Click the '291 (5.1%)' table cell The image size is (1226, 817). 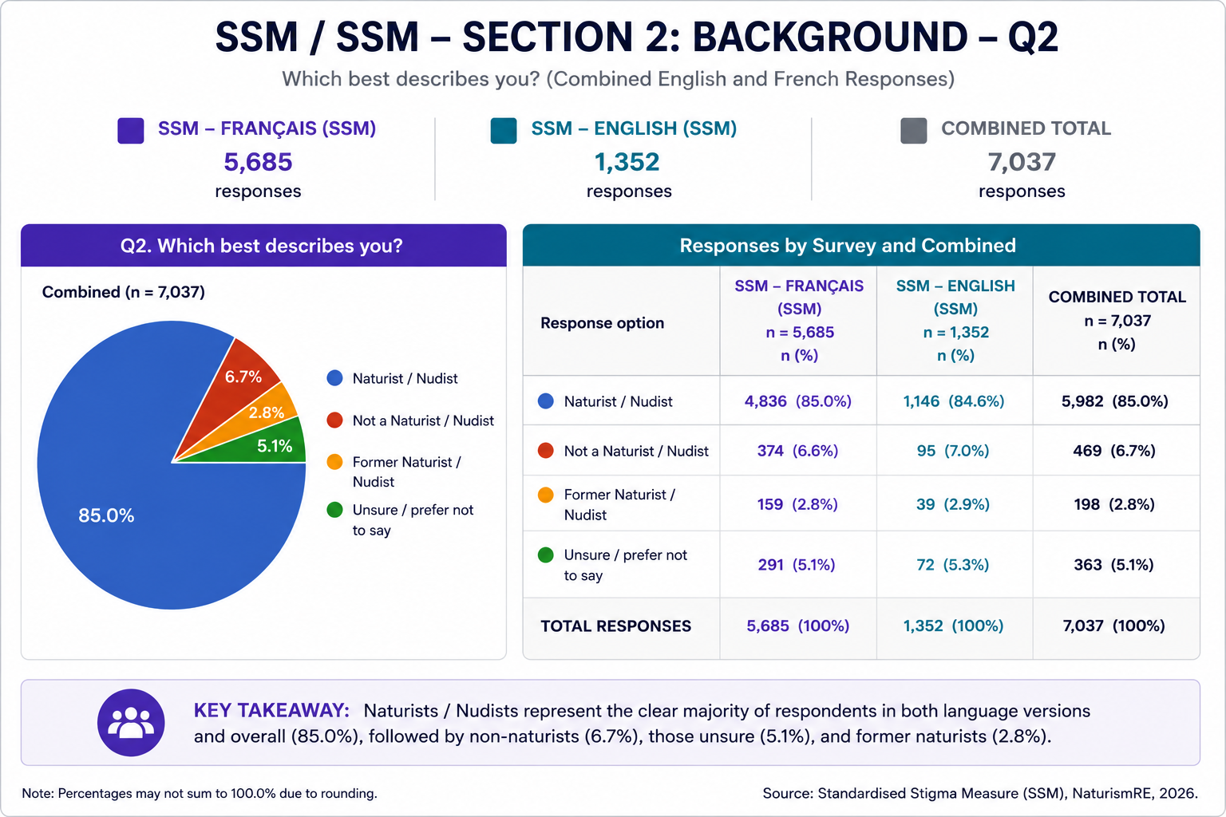tap(797, 565)
